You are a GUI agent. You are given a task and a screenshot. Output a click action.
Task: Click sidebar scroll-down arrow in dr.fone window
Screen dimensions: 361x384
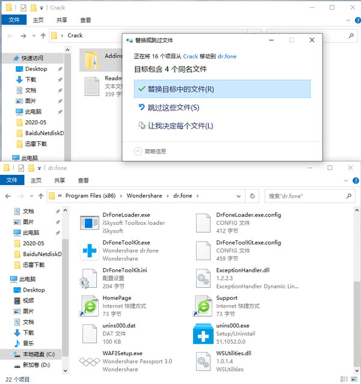65,371
